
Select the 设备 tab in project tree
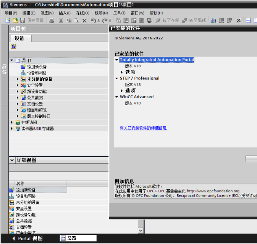click(21, 38)
